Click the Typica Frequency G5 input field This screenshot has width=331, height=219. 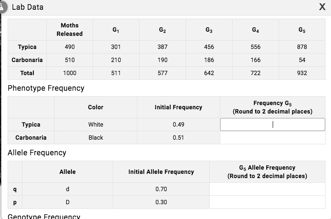coord(273,124)
